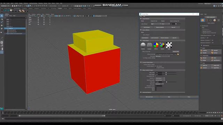Toggle the Diffuse color map checkbox
The image size is (223, 125).
[141, 51]
